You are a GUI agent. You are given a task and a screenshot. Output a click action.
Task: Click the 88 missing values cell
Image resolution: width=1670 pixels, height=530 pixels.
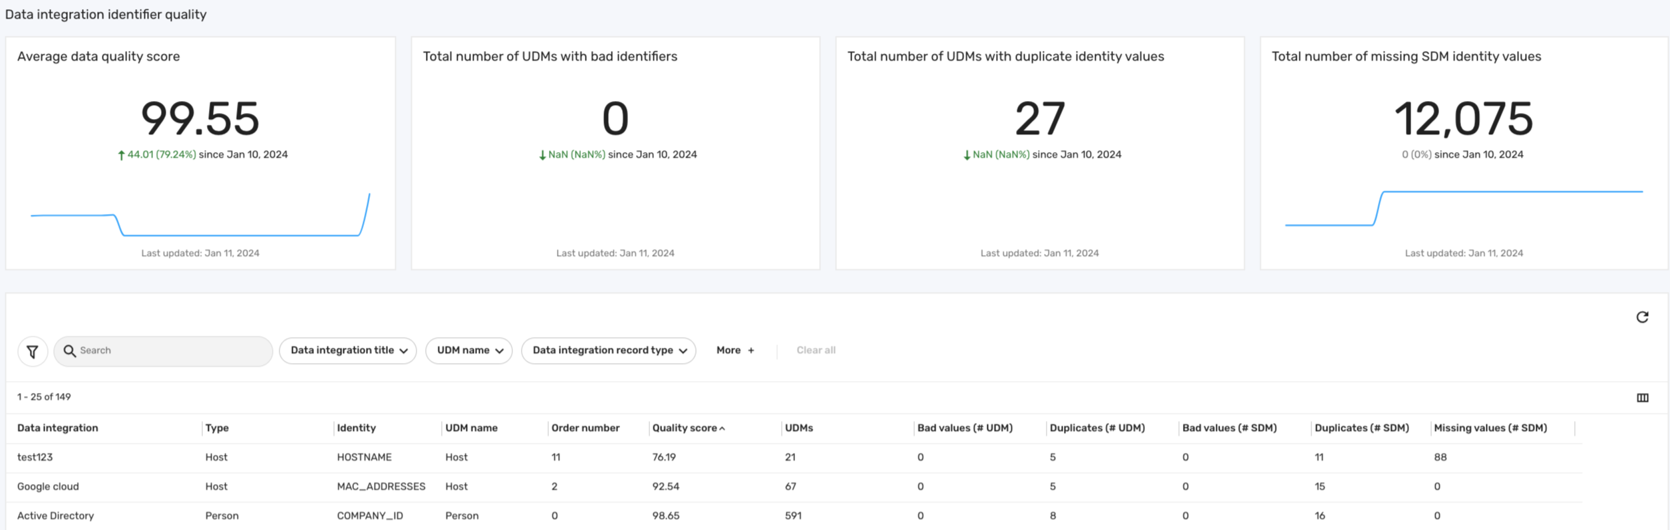1440,458
